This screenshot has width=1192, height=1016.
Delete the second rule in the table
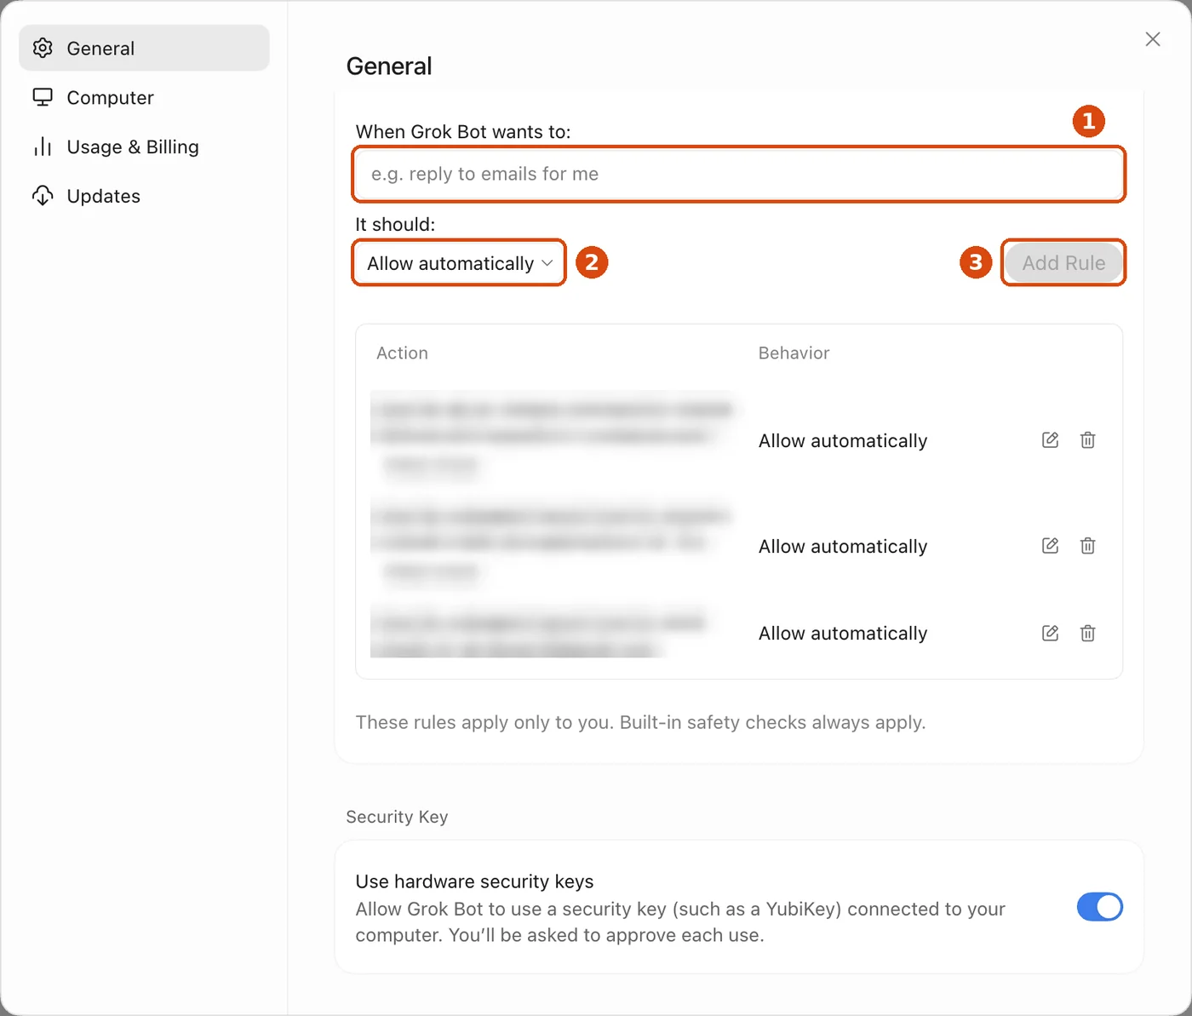point(1087,546)
